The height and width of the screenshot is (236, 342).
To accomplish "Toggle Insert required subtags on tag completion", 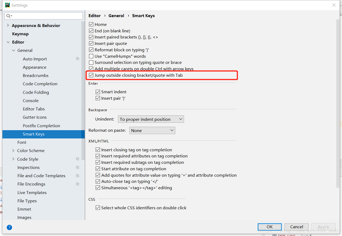I will pyautogui.click(x=98, y=162).
